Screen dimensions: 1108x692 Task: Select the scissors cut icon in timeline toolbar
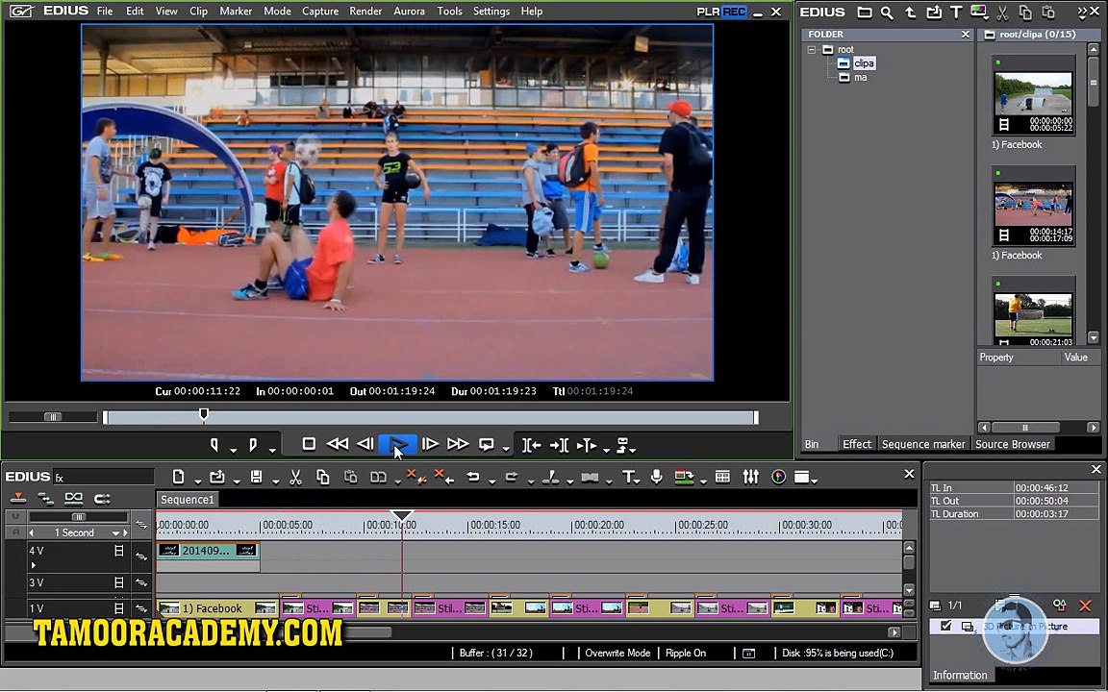coord(295,478)
